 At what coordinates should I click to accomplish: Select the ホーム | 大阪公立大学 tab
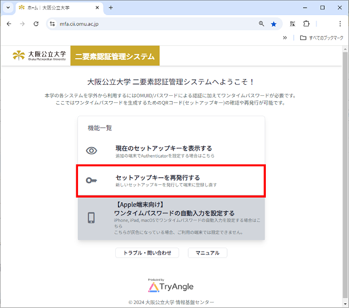point(55,8)
